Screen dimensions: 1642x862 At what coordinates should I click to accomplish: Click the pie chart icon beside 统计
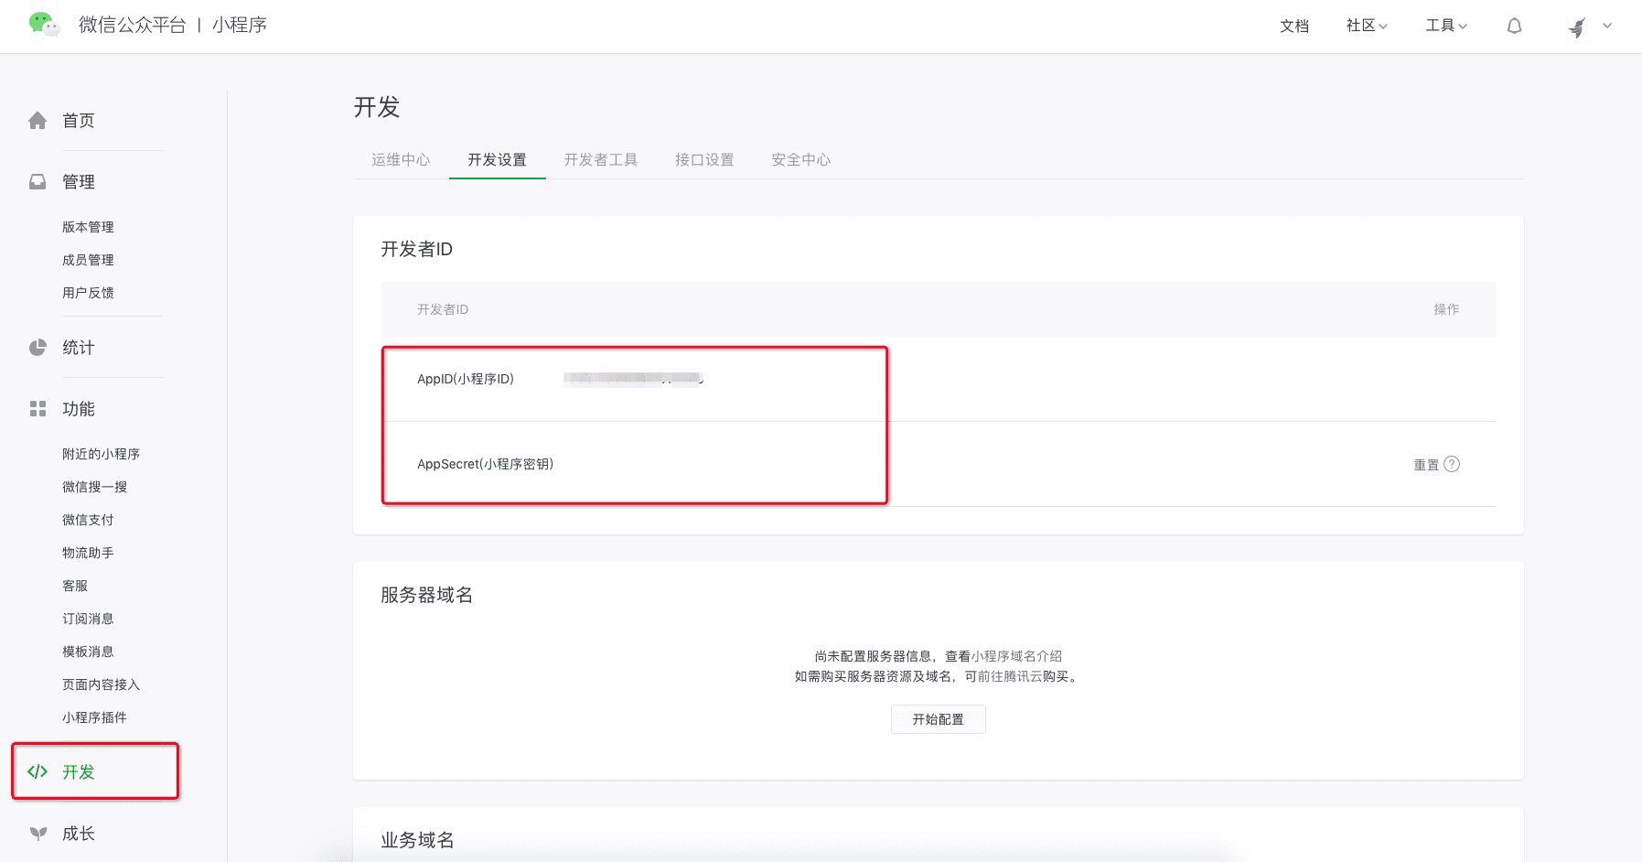(x=38, y=348)
